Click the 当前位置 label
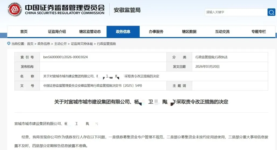 click(18, 44)
